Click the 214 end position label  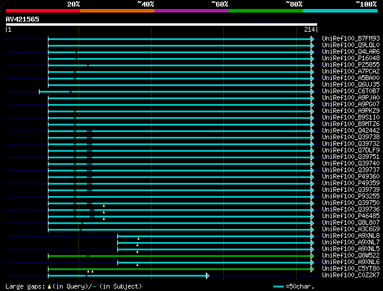(x=309, y=29)
